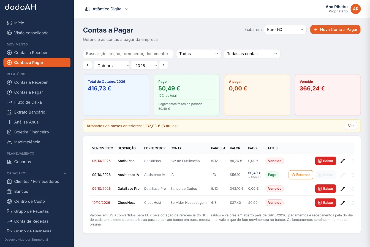Open Centro de Custo

point(37,201)
